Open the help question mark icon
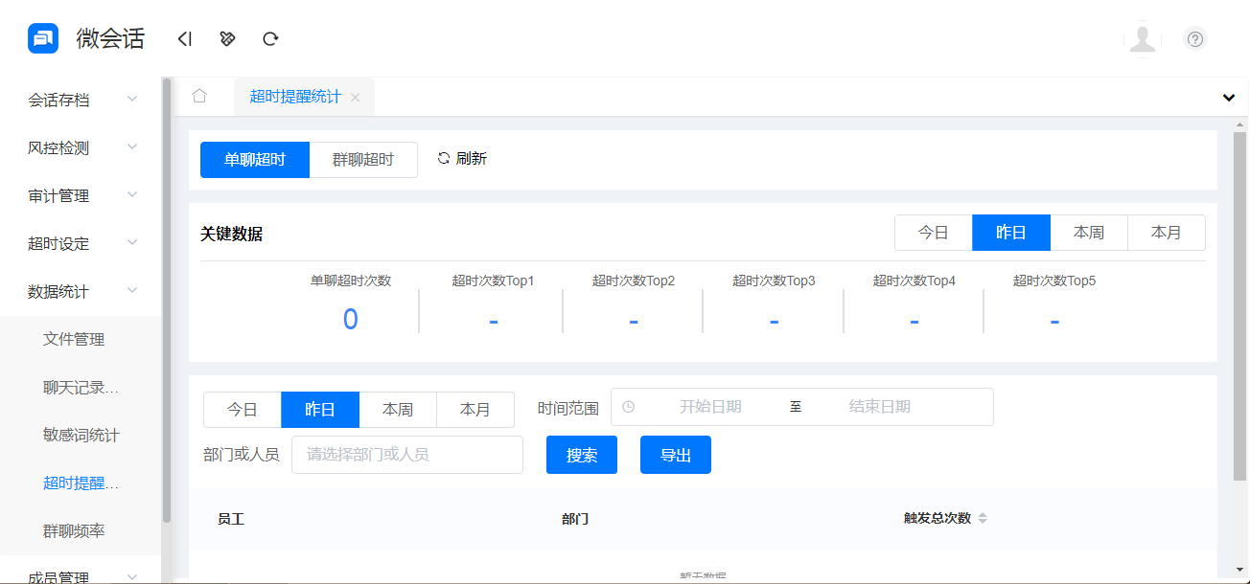The image size is (1250, 584). point(1194,38)
